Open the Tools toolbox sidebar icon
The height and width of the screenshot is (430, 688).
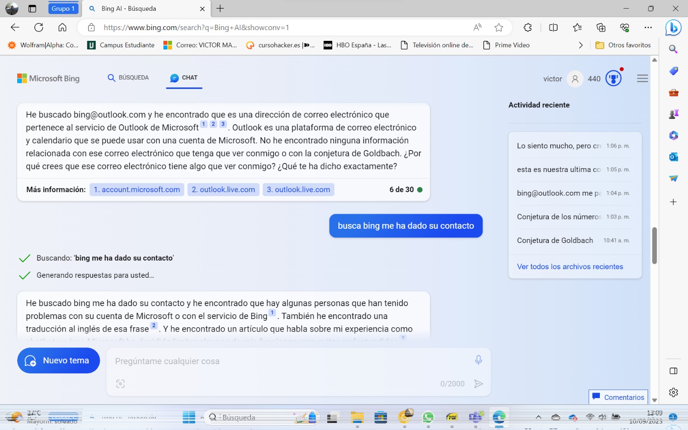tap(673, 92)
